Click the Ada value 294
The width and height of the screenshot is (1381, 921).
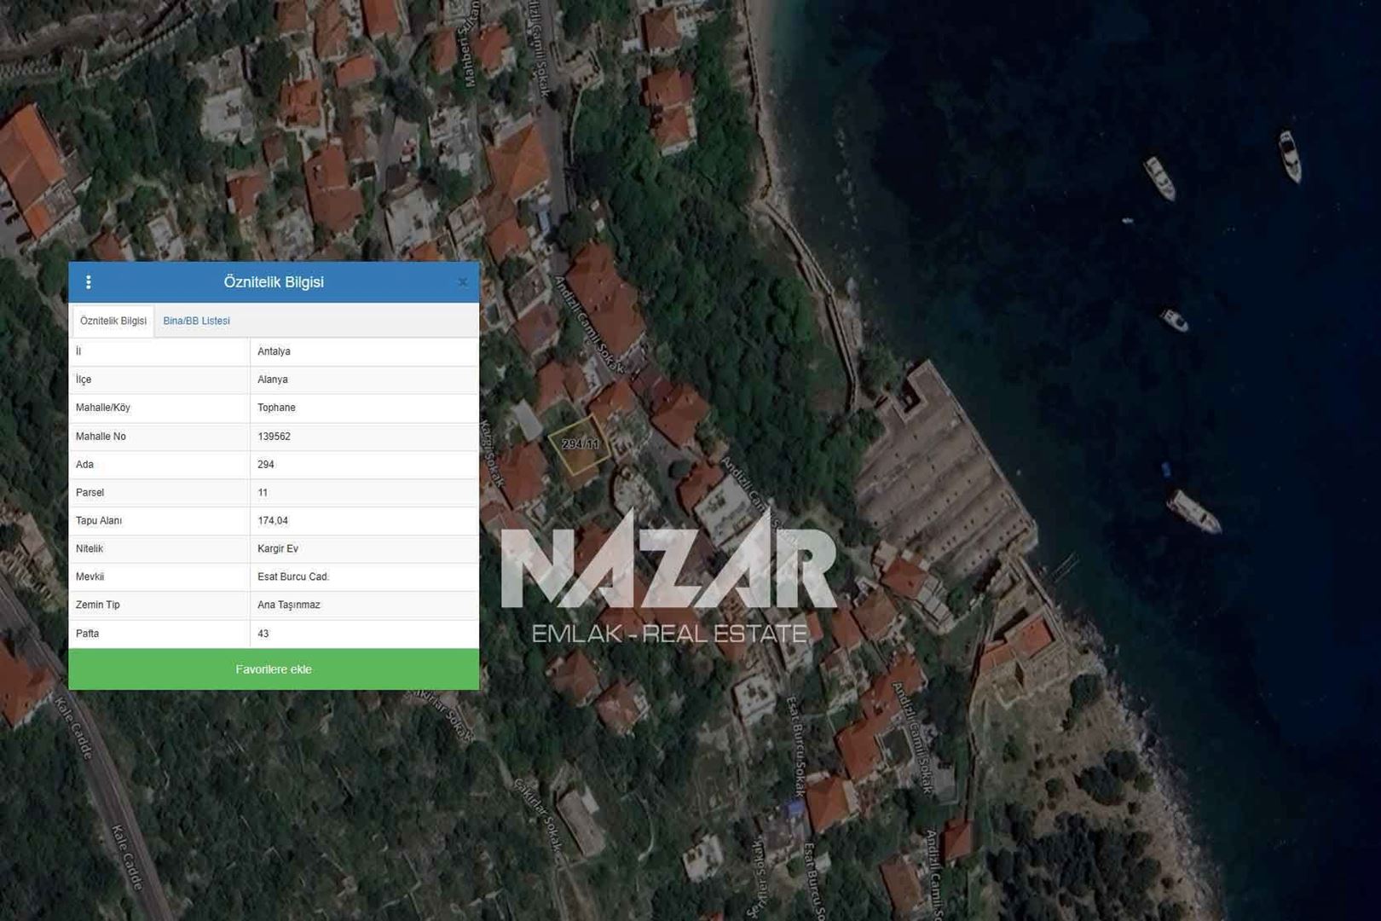(x=266, y=465)
